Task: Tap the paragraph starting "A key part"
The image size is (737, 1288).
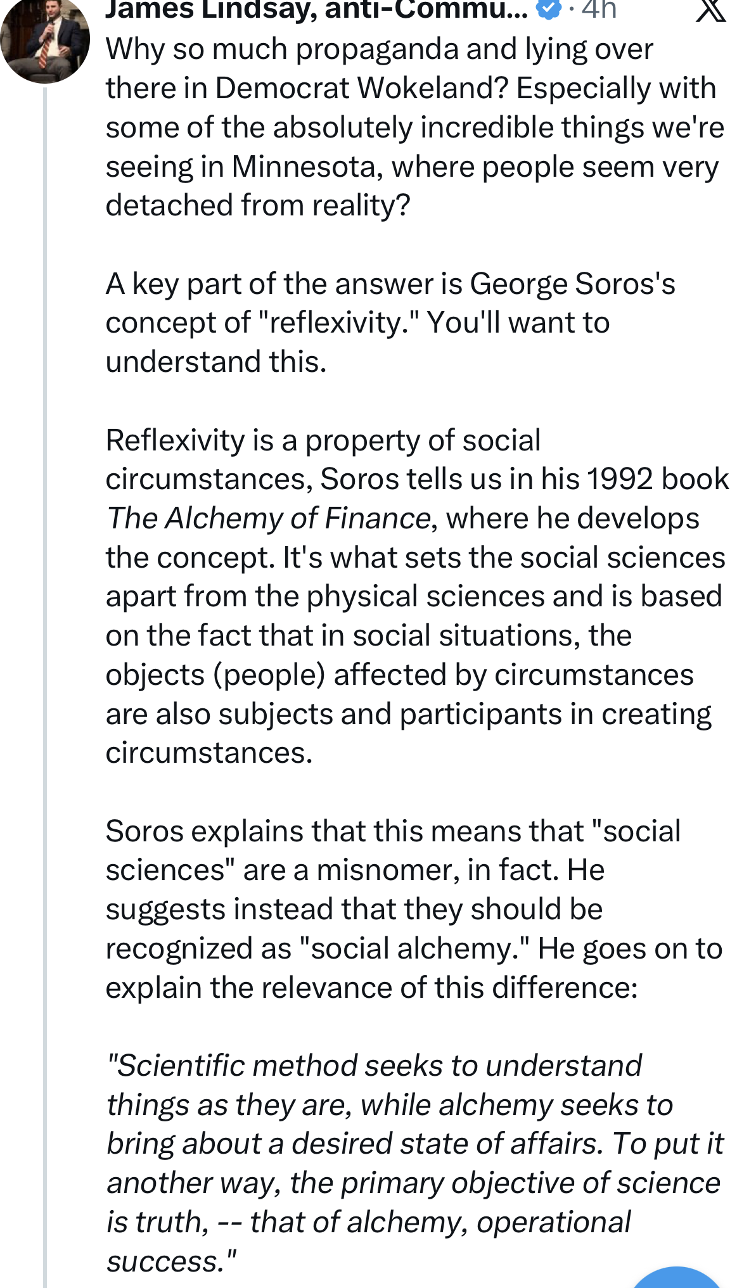Action: coord(390,322)
